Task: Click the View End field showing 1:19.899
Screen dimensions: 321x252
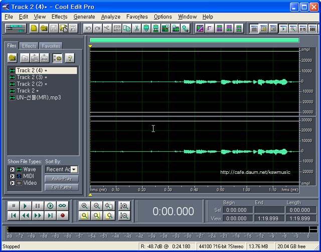Action: 269,218
